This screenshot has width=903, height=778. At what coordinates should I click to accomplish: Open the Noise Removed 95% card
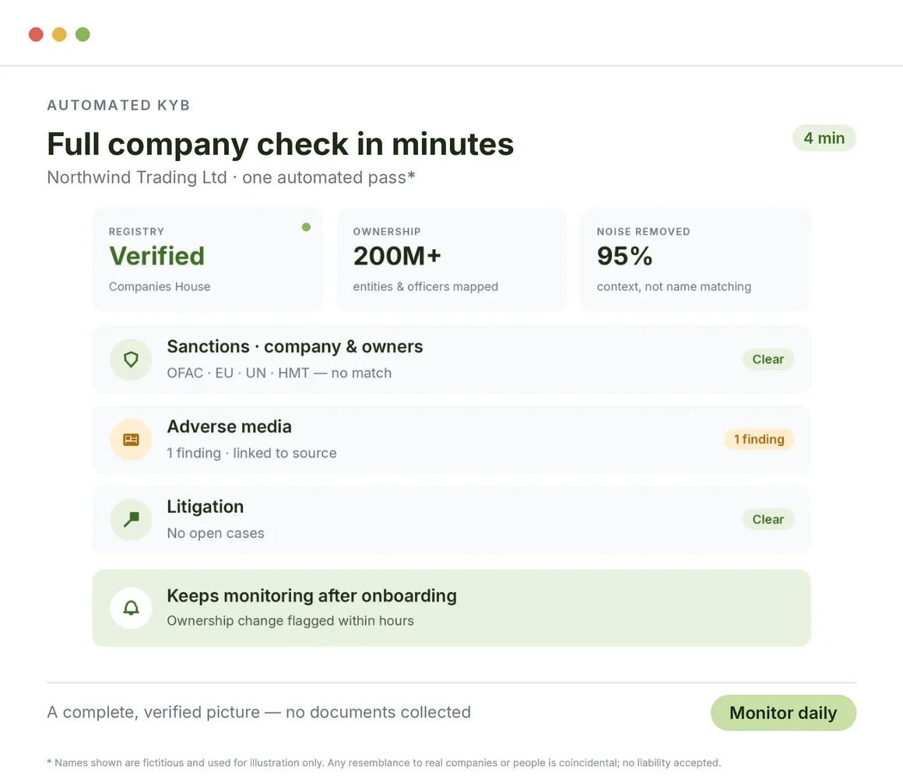tap(695, 260)
